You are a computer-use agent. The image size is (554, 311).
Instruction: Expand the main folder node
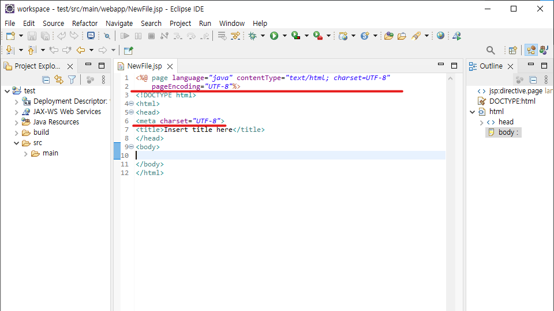click(25, 154)
